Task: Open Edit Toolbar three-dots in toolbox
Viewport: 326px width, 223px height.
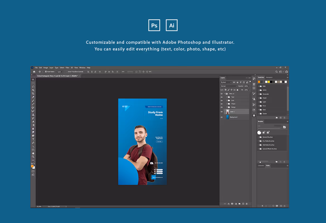Action: tap(33, 160)
